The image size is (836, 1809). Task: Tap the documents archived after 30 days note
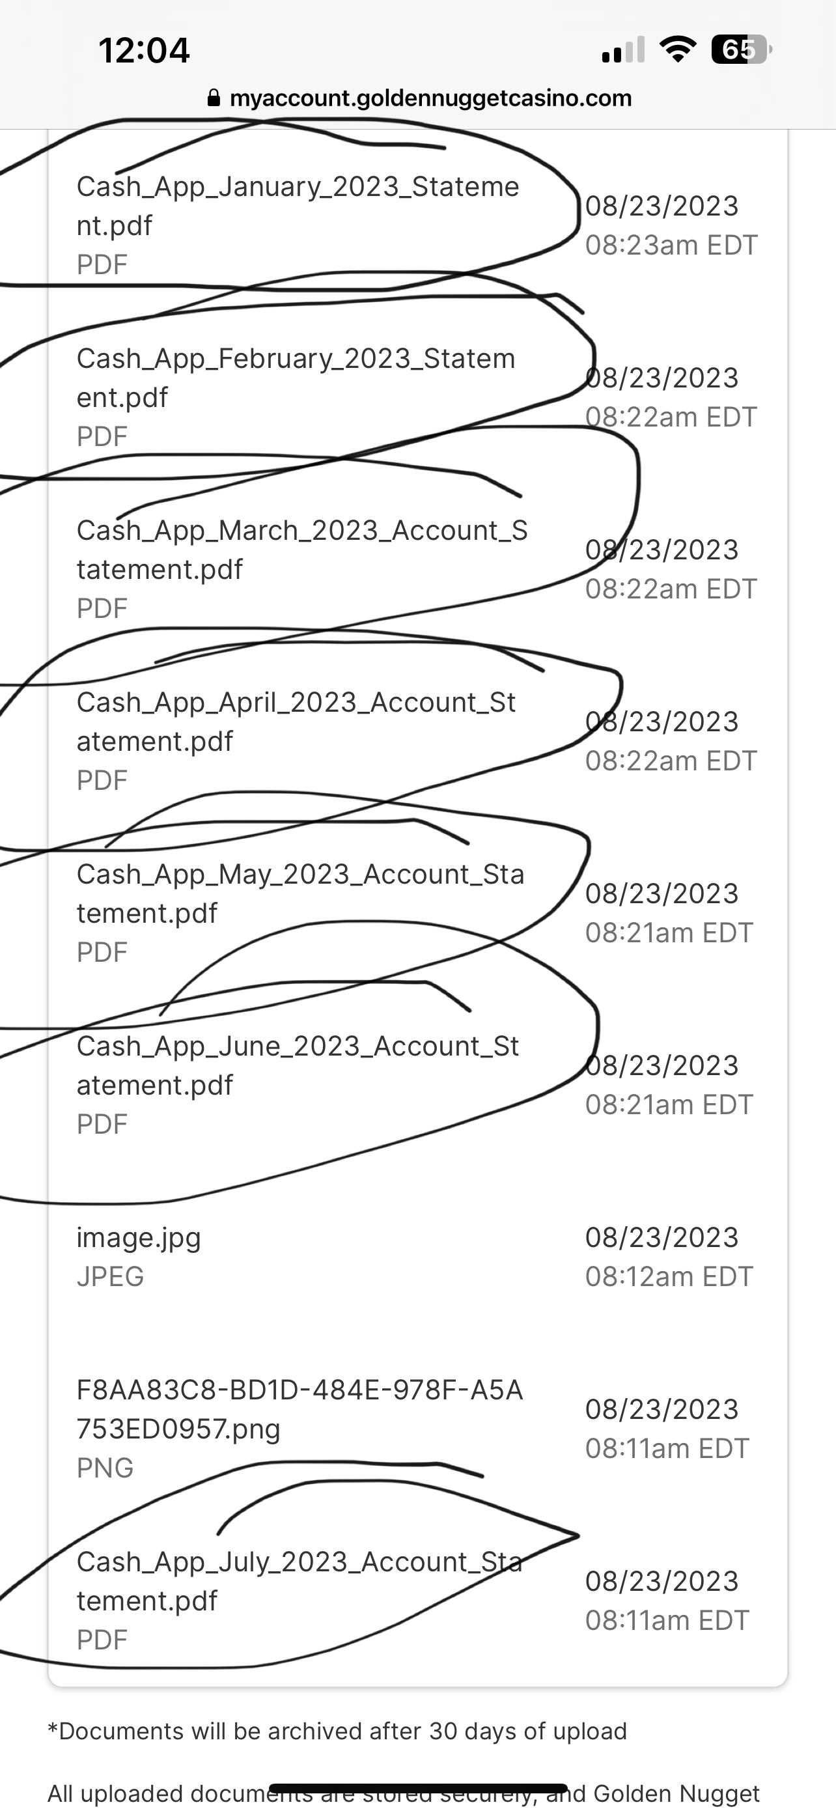tap(337, 1731)
